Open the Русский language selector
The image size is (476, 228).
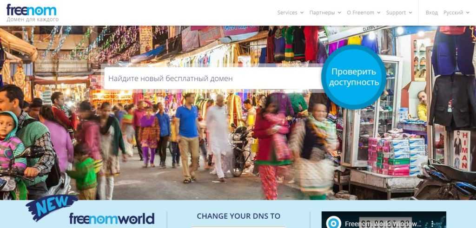(x=456, y=13)
